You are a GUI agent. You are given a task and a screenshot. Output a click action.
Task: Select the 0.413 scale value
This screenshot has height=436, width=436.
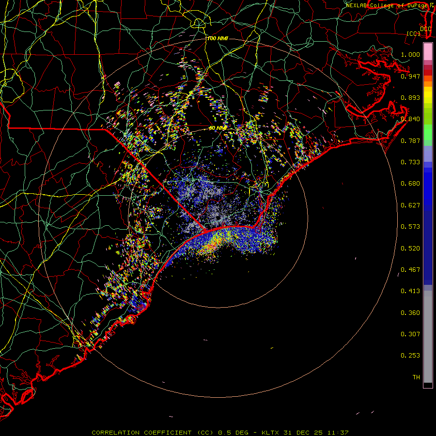(x=410, y=291)
